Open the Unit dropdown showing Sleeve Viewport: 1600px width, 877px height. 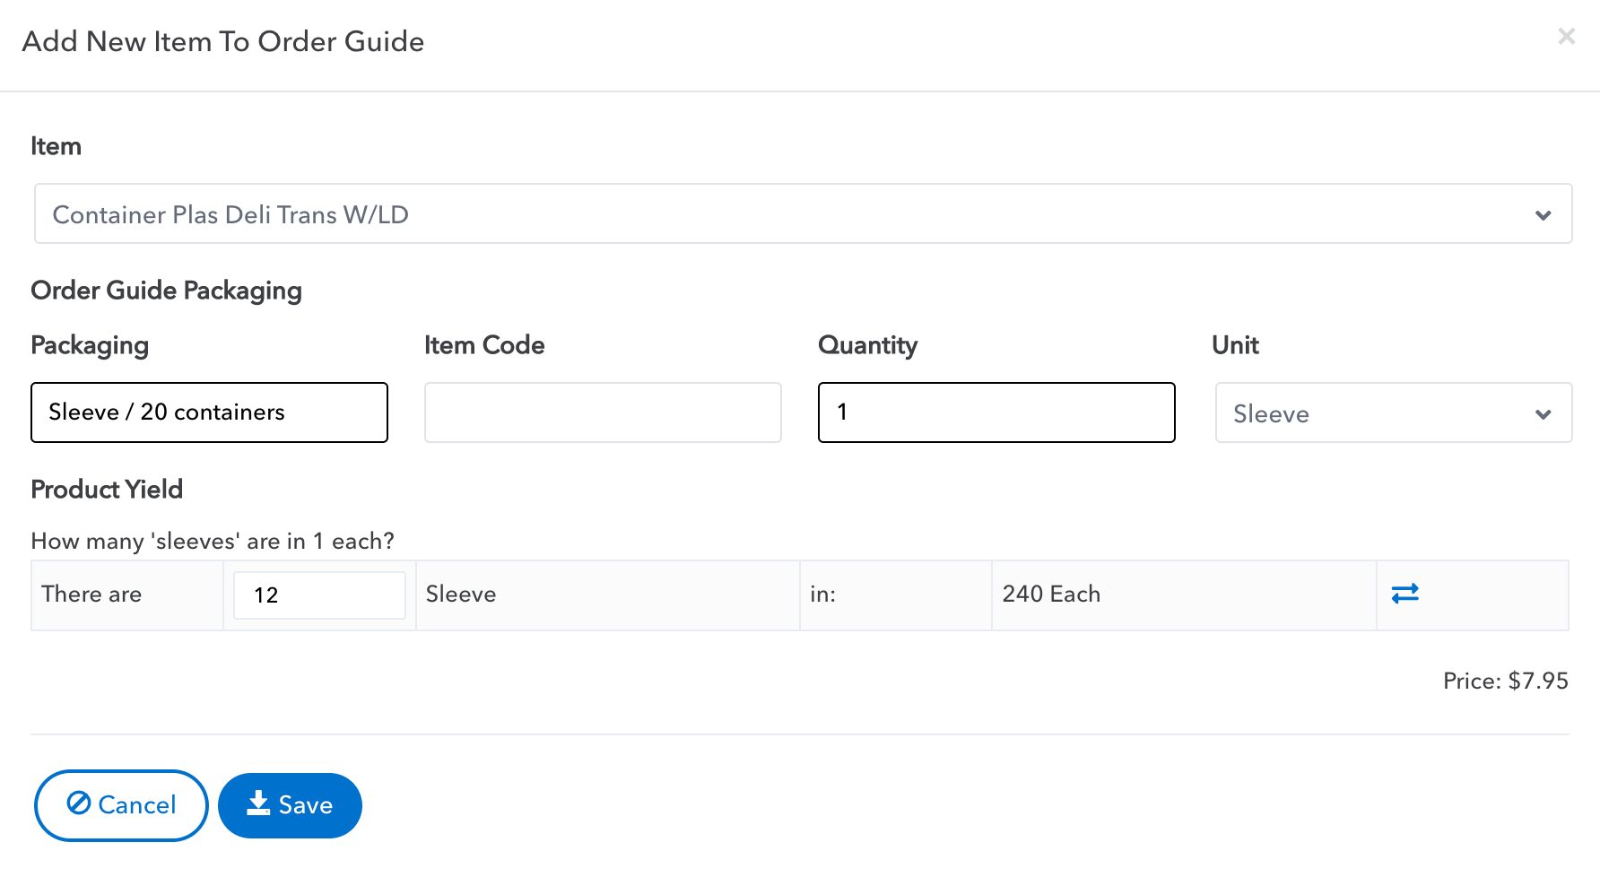pos(1393,412)
